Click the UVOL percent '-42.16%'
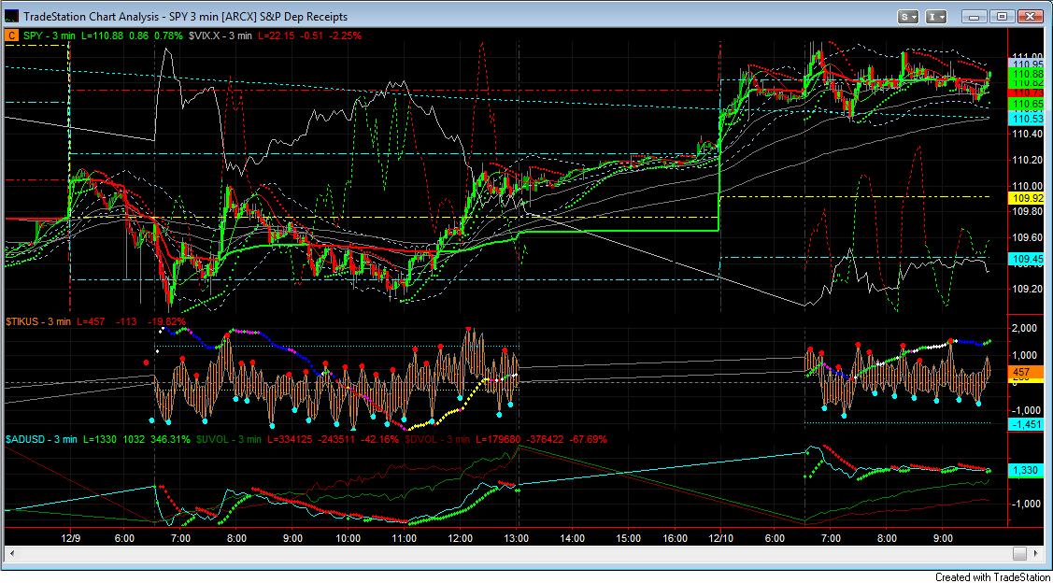The image size is (1053, 583). [379, 439]
